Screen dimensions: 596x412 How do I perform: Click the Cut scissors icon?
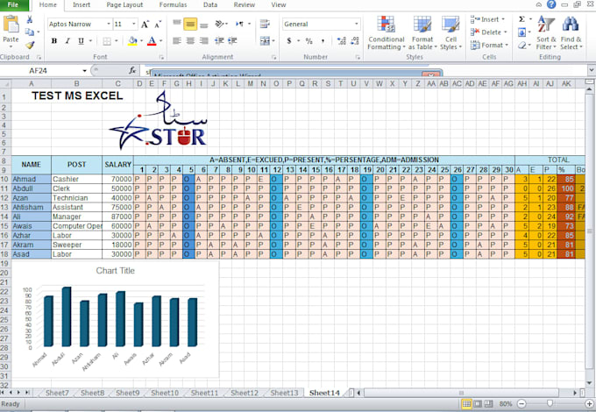pos(30,19)
